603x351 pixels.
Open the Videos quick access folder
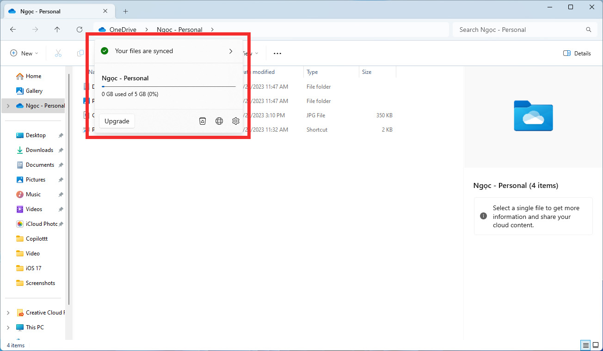click(x=34, y=209)
